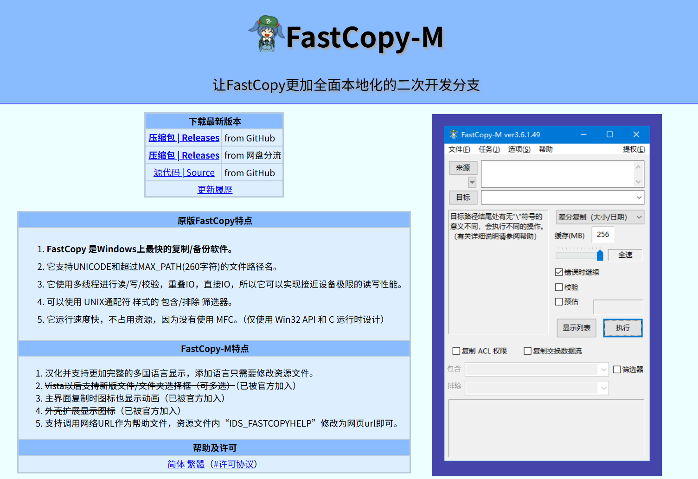The height and width of the screenshot is (479, 698).
Task: Close the FastCopy-M window
Action: 636,134
